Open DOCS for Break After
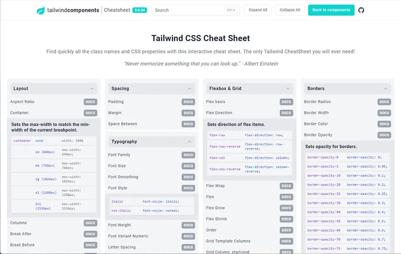Screen dimensions: 401x254 point(90,234)
